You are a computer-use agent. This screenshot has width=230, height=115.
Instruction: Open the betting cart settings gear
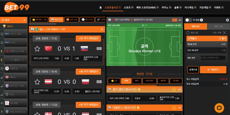click(227, 20)
